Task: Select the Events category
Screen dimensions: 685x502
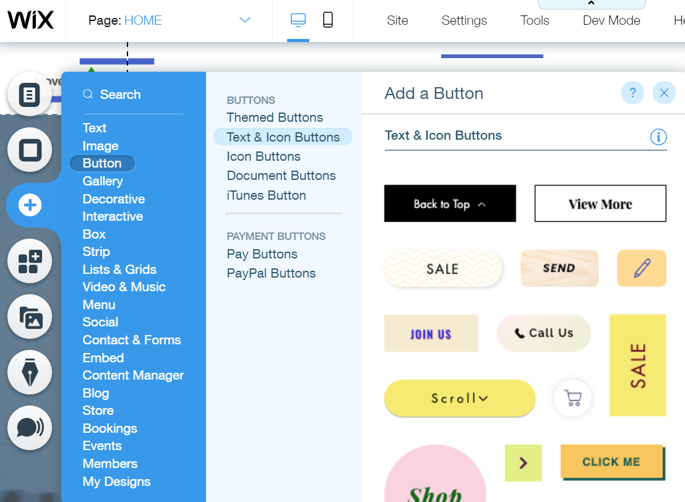Action: (x=101, y=446)
